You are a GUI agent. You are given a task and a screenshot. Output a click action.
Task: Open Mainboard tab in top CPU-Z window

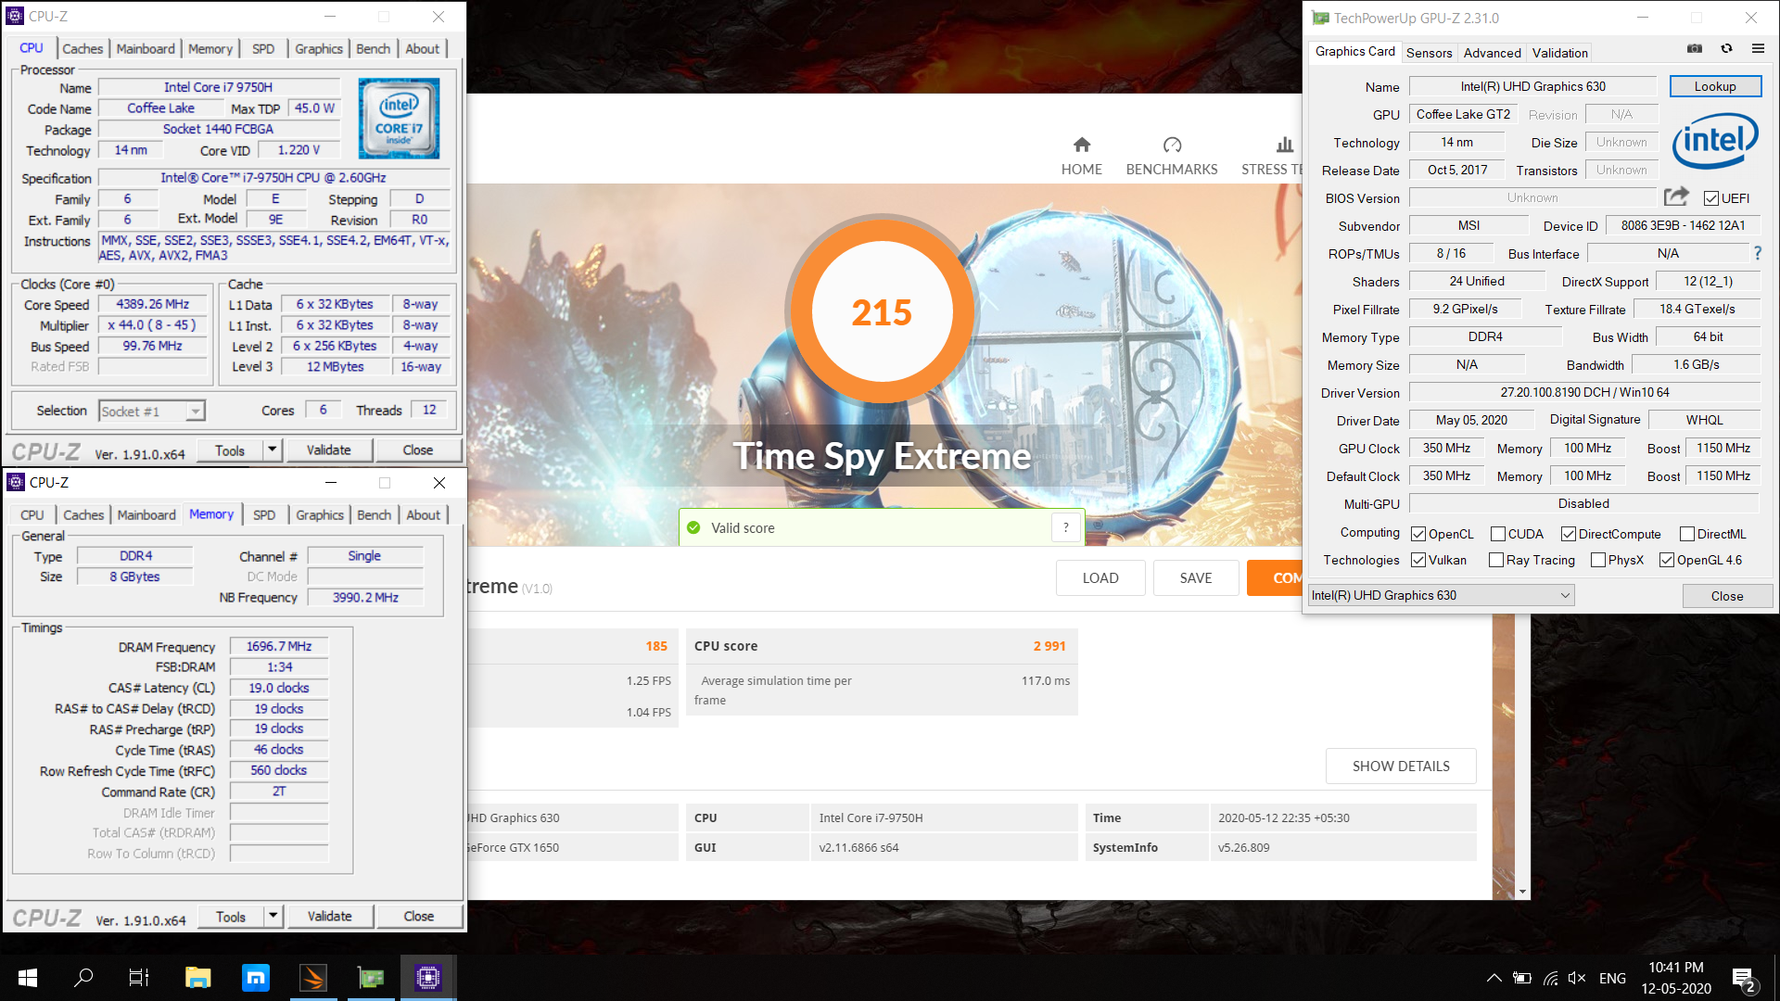pyautogui.click(x=146, y=48)
